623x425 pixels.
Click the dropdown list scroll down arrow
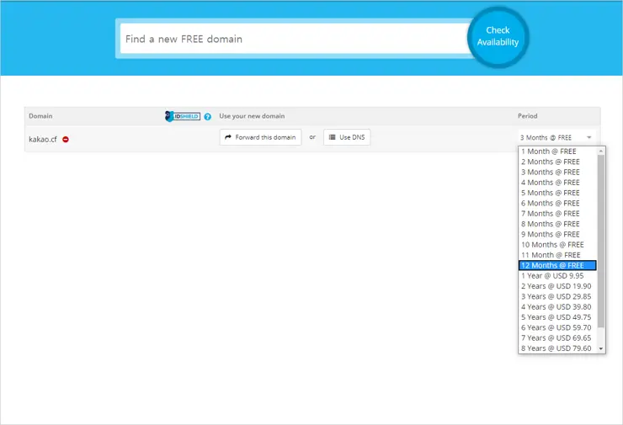601,348
